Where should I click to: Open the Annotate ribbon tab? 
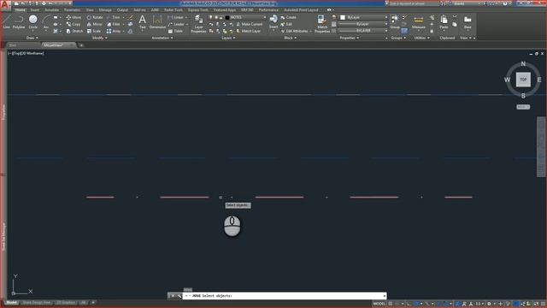[51, 9]
